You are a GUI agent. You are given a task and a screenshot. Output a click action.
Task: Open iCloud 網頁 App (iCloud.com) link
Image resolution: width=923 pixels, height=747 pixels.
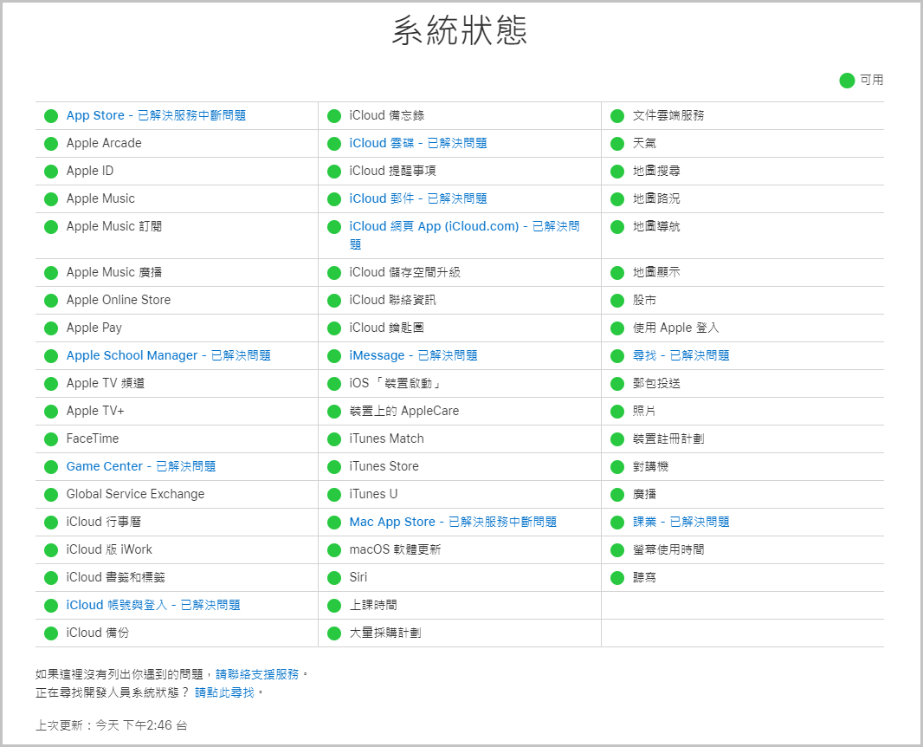(464, 235)
